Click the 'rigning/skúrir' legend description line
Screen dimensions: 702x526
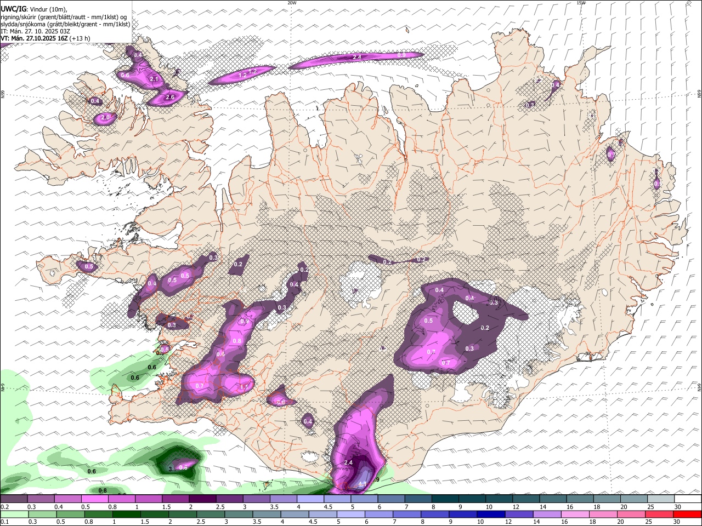pos(64,17)
